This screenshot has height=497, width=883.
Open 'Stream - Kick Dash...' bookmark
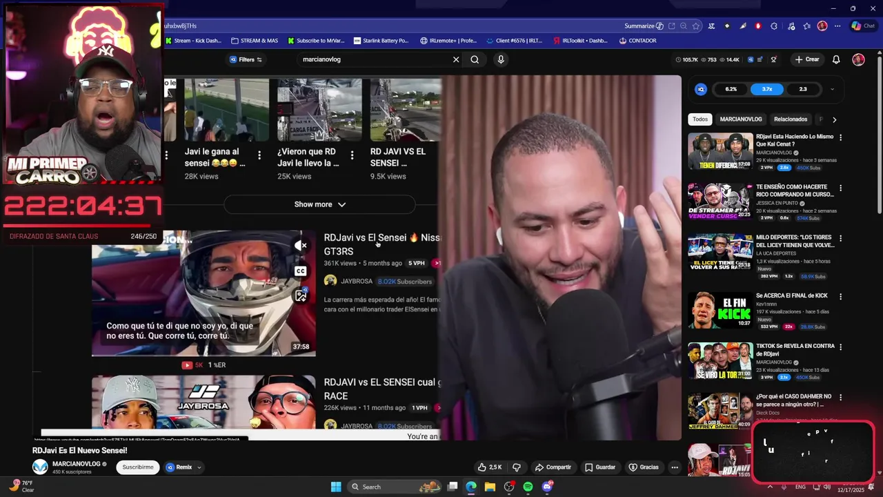tap(194, 41)
